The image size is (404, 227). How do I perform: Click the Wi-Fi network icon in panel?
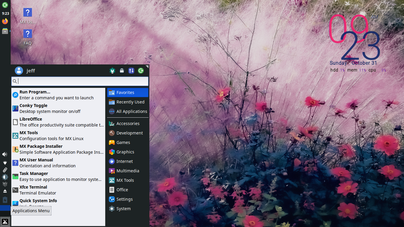tap(5, 163)
